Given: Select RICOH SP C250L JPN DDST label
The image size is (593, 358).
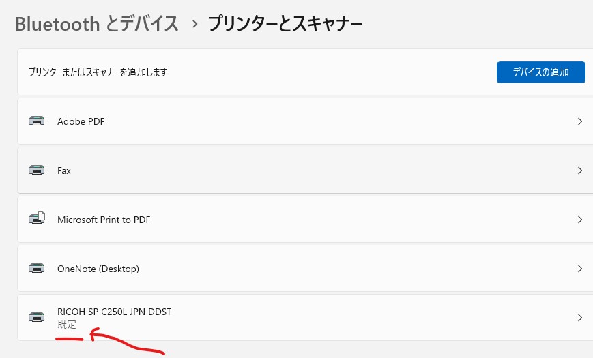Looking at the screenshot, I should tap(114, 312).
